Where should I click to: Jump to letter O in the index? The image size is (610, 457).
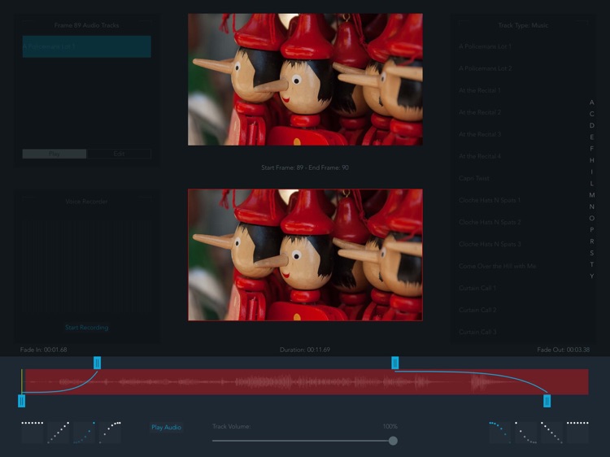592,218
